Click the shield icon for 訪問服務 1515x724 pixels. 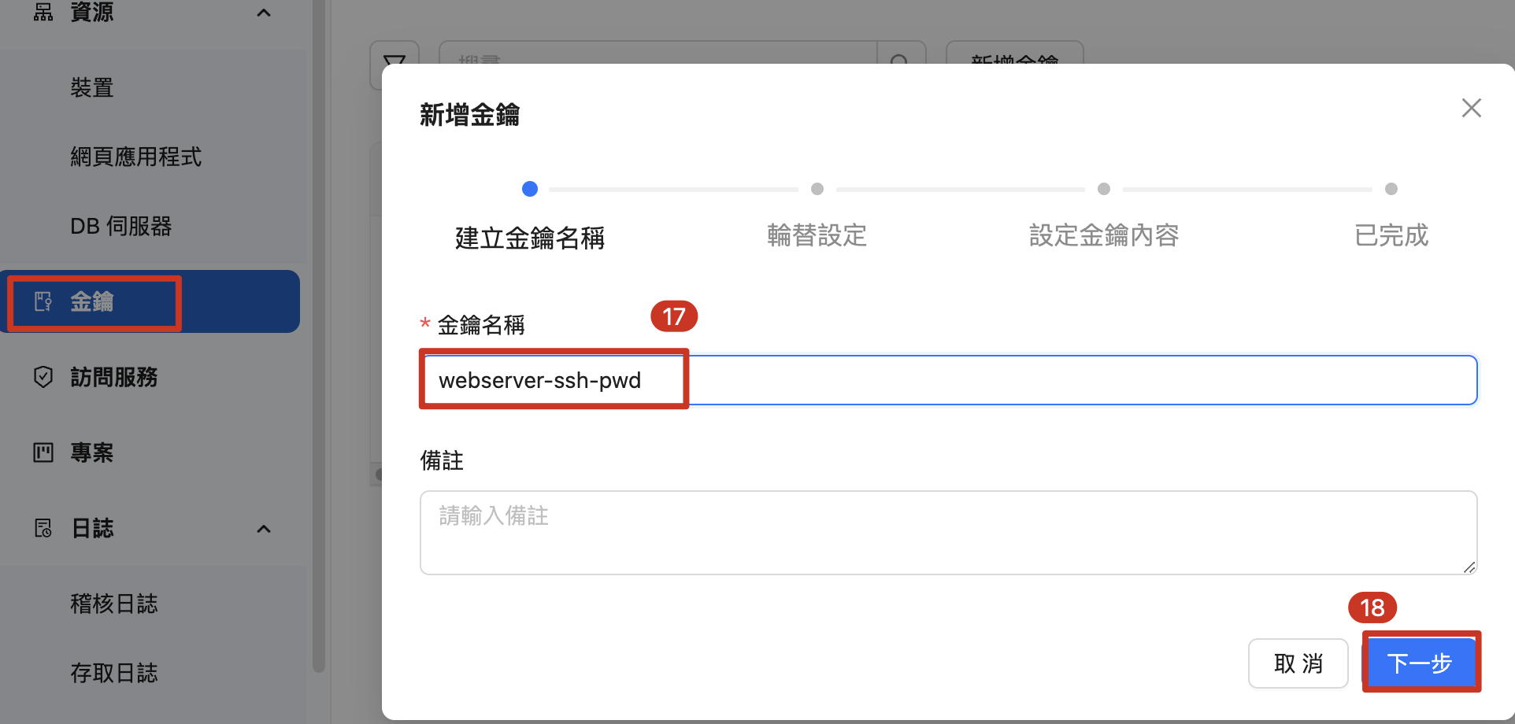43,377
